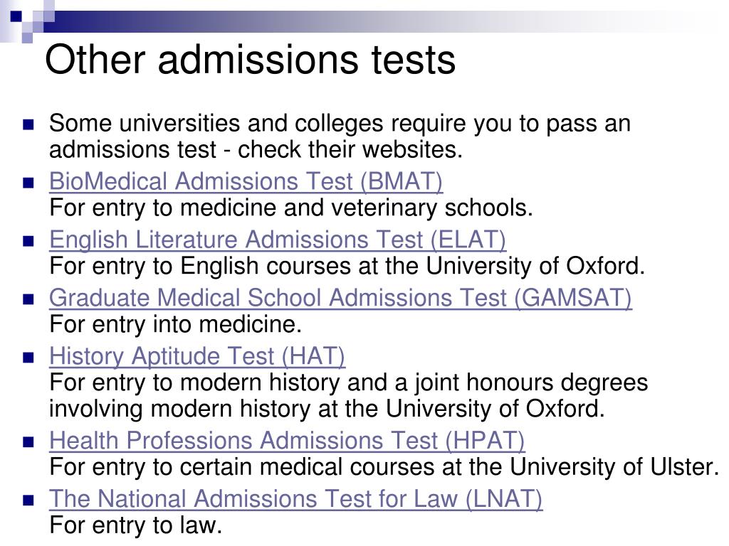Click the text about University of Ulster courses
729x546 pixels.
click(384, 466)
